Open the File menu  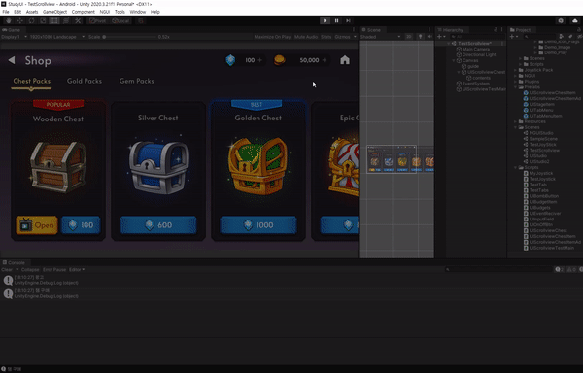(x=6, y=12)
